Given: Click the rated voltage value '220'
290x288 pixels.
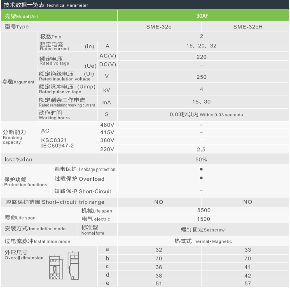Looking at the screenshot, I should tap(201, 57).
